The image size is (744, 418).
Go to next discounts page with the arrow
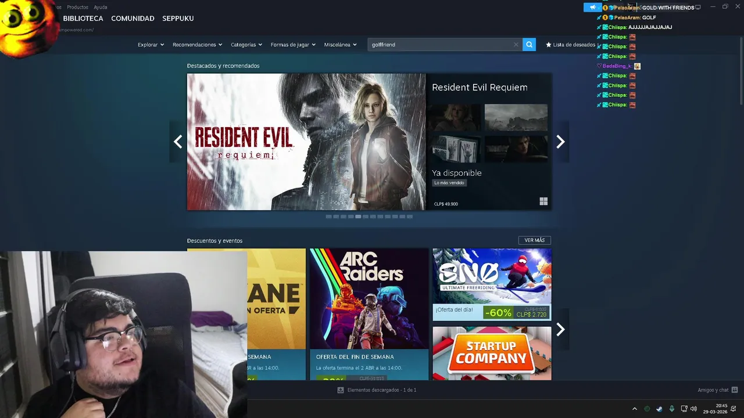560,329
